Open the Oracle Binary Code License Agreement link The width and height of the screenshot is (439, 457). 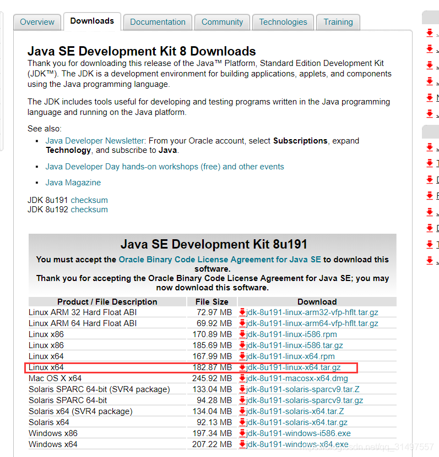pos(219,260)
